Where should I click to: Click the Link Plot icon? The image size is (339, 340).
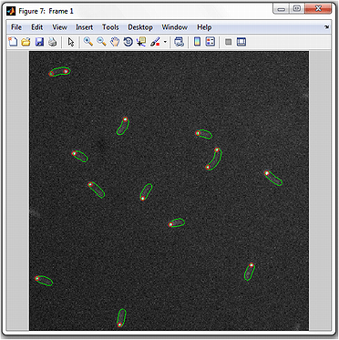point(179,42)
